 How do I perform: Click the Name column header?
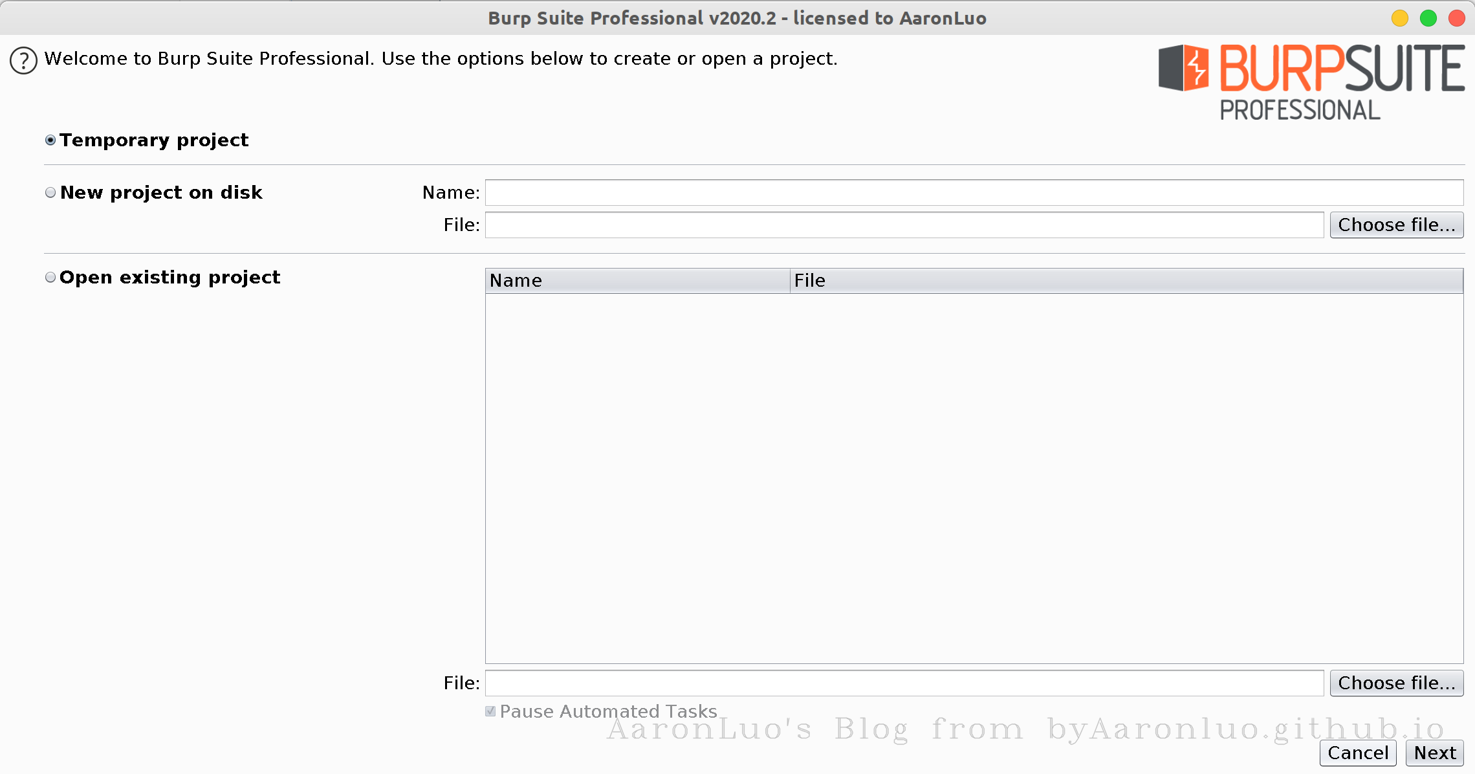(x=637, y=281)
